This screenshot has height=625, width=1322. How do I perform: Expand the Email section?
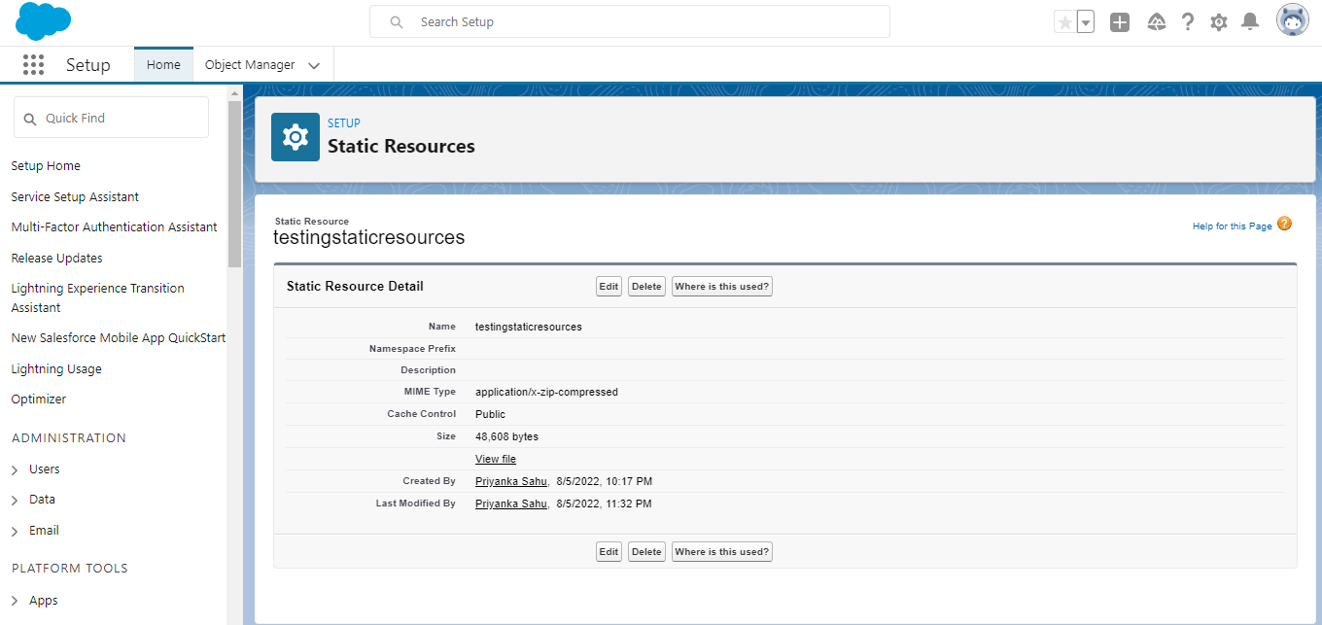point(15,531)
